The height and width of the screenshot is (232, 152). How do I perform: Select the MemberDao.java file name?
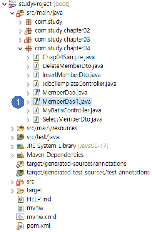(65, 93)
